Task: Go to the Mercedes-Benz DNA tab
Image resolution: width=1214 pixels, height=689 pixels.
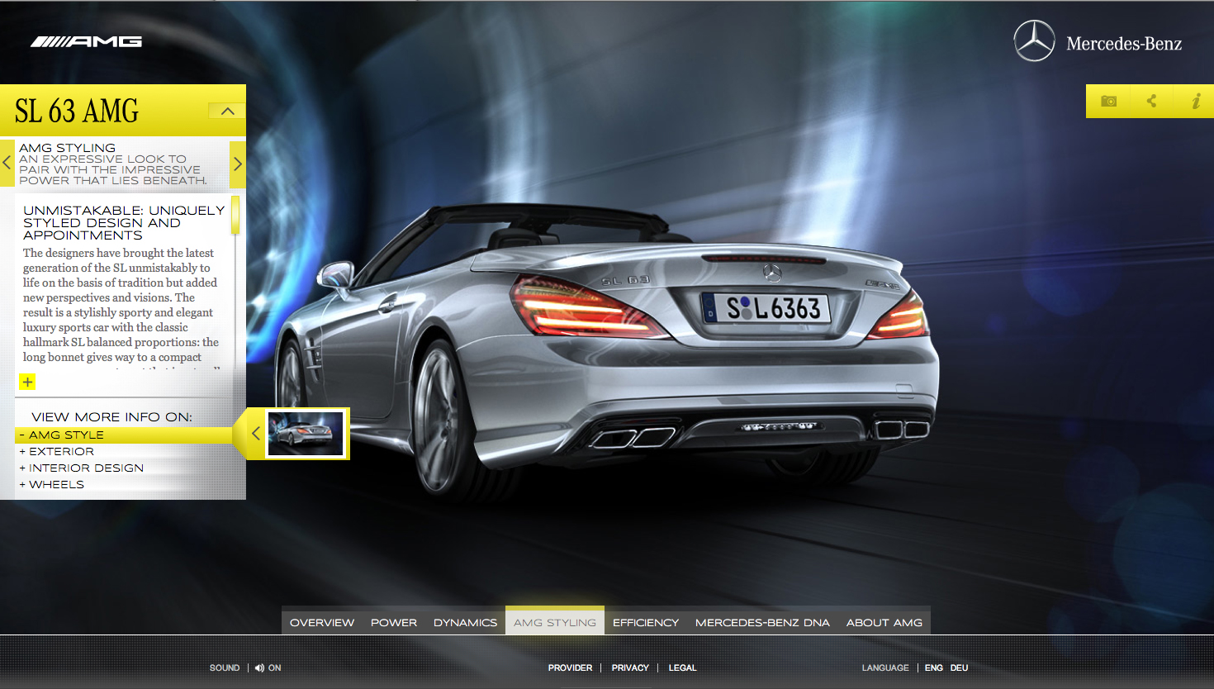Action: click(x=762, y=622)
